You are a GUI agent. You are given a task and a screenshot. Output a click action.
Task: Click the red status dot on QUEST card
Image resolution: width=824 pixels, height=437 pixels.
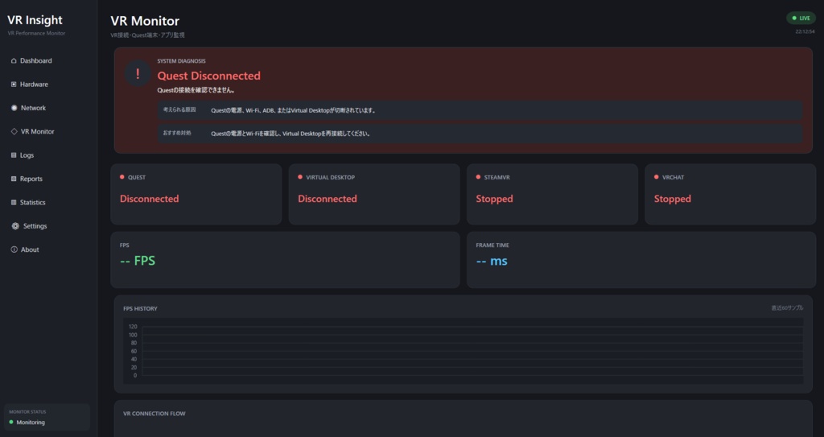(122, 177)
